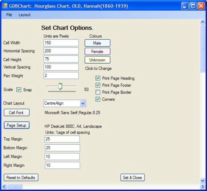This screenshot has width=207, height=191.
Task: Expand the Chart Layout CentreAlign dropdown
Action: click(83, 103)
